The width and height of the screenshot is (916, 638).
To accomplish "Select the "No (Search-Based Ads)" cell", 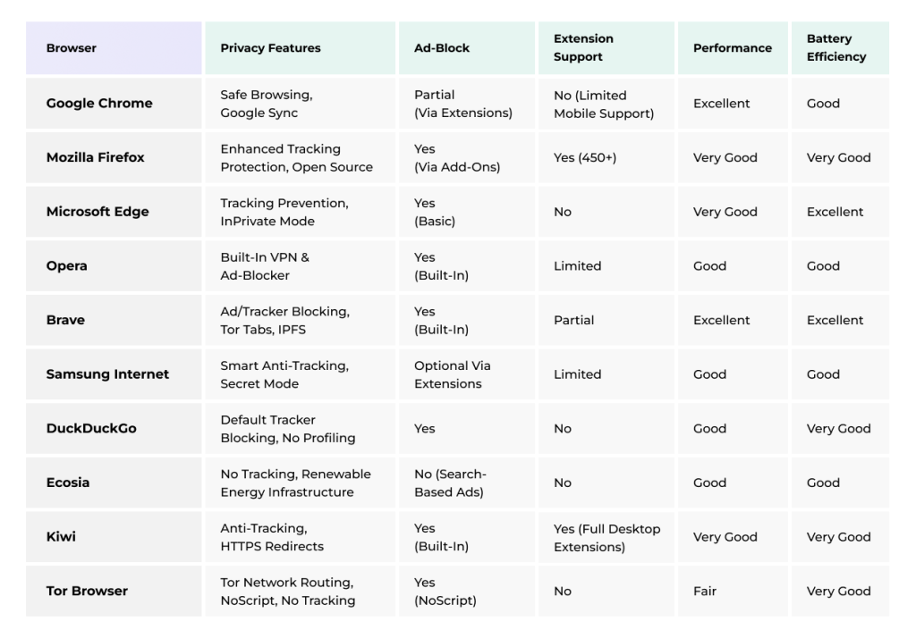I will 450,483.
